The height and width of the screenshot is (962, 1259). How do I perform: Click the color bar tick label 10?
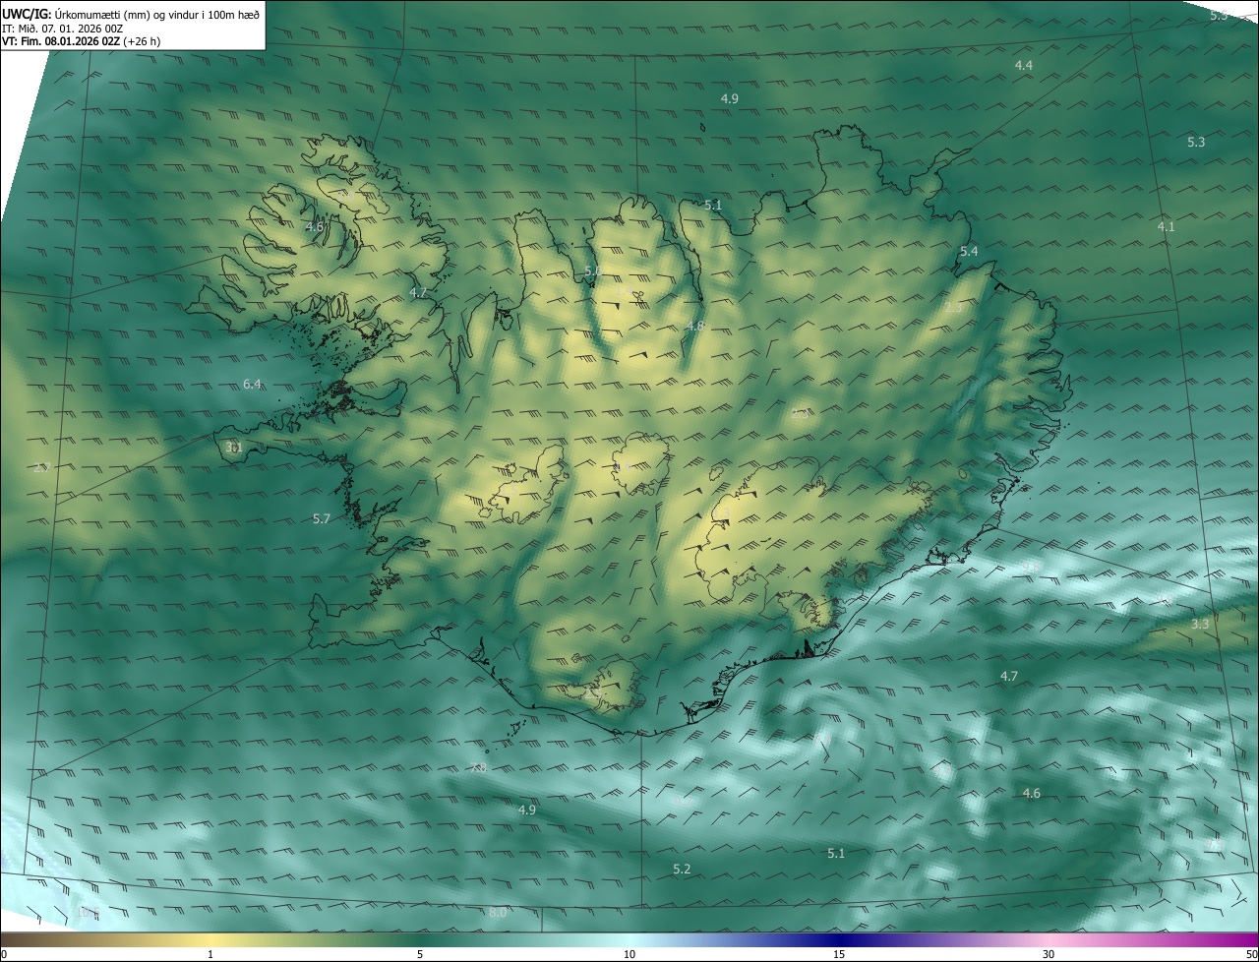coord(629,955)
